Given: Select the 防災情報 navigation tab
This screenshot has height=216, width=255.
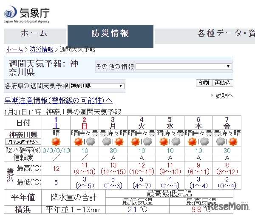Looking at the screenshot, I should (110, 36).
